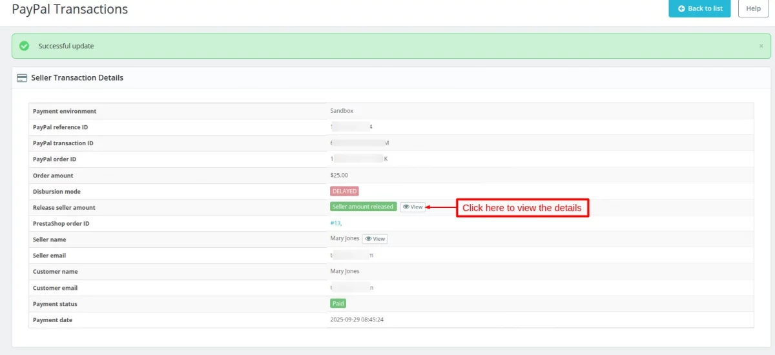775x355 pixels.
Task: Select Mary Jones in Customer name row
Action: [x=345, y=271]
